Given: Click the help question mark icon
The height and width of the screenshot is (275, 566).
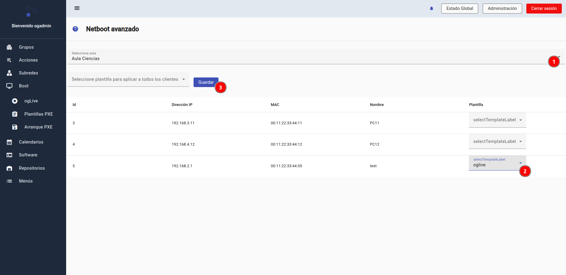Looking at the screenshot, I should point(75,29).
